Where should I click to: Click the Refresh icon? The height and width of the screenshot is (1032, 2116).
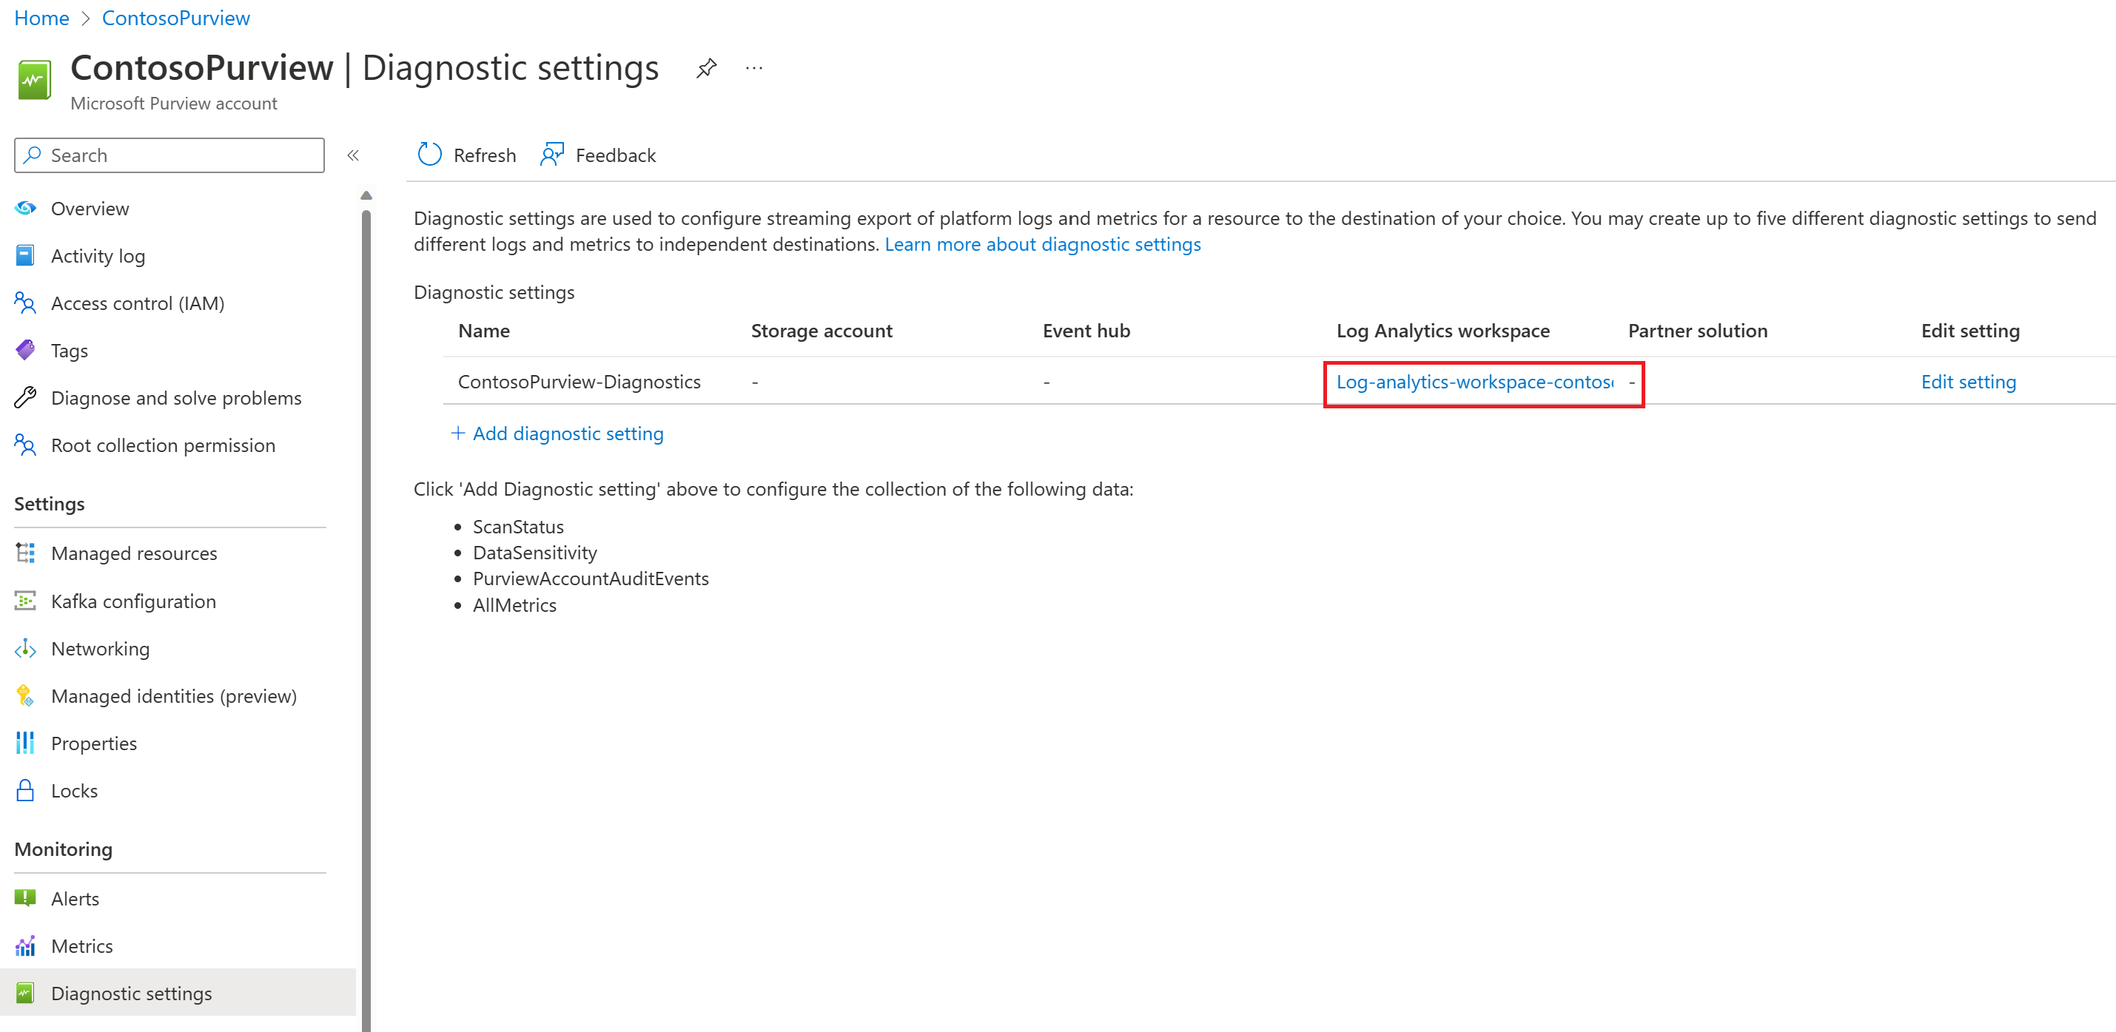click(429, 155)
